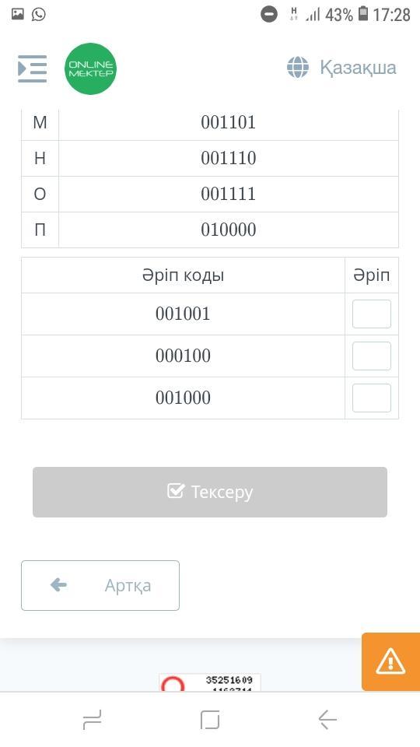This screenshot has width=420, height=747.
Task: Tap the Android home button
Action: [x=210, y=719]
